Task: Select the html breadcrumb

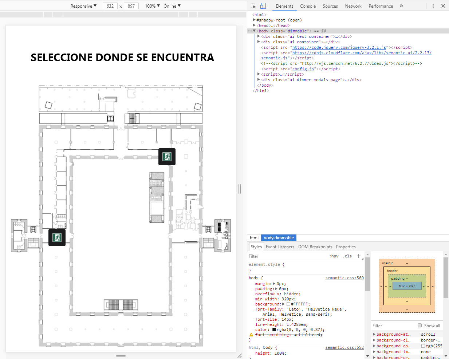Action: pos(254,238)
